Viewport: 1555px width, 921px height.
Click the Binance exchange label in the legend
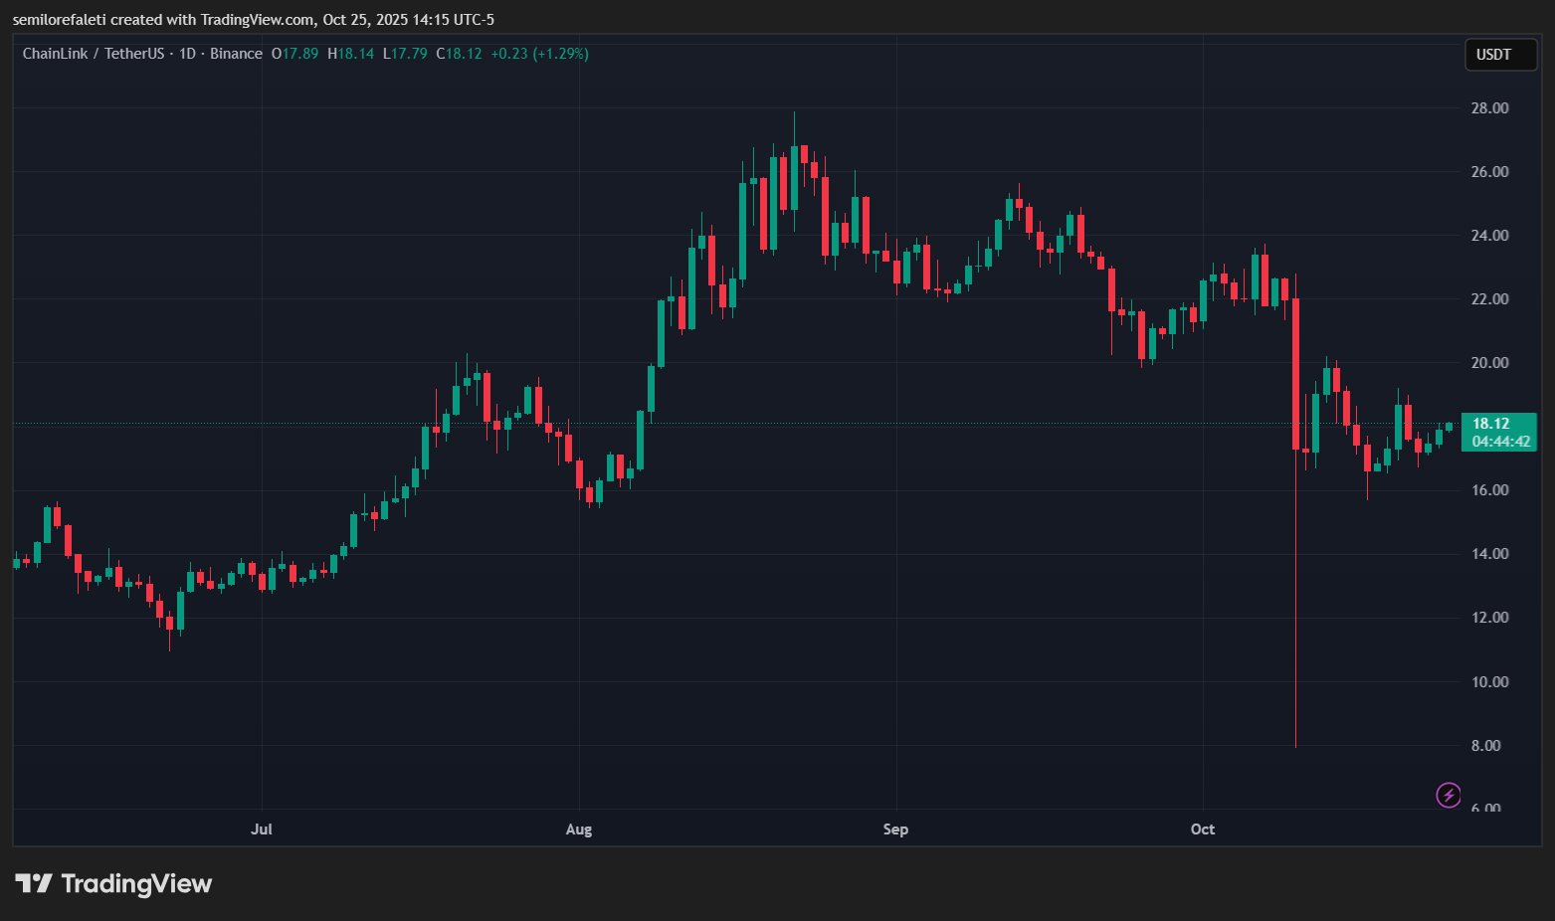236,54
